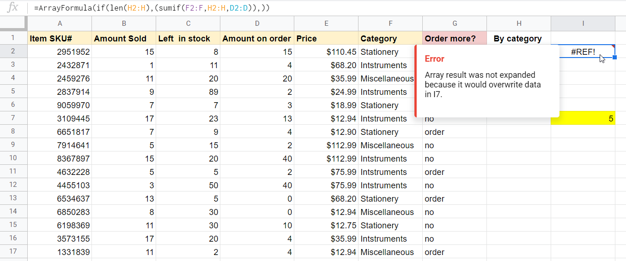
Task: Click the yellow cell containing 5
Action: pyautogui.click(x=583, y=118)
